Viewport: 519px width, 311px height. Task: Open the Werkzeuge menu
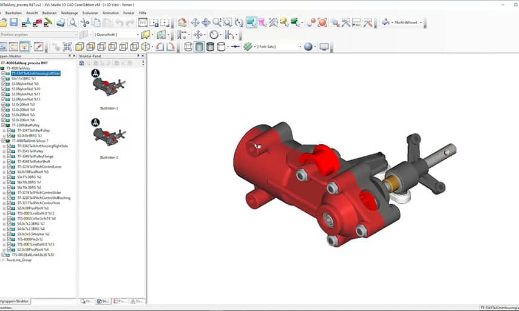[x=69, y=12]
